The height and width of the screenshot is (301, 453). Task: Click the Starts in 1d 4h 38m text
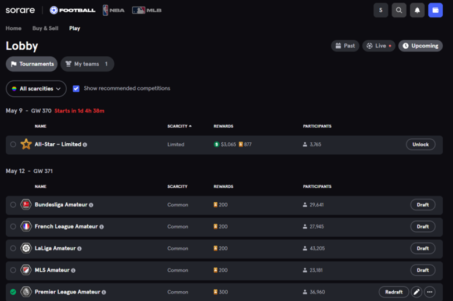(x=80, y=111)
